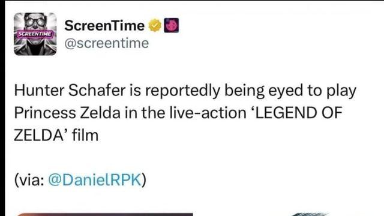Click the word 'reportedly' in the tweet

(x=182, y=91)
